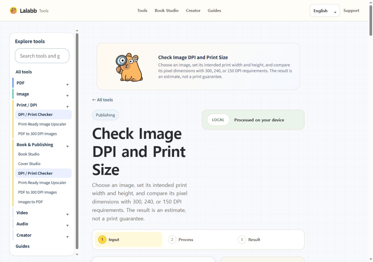Select DPI / Print Checker under Book & Publishing
The height and width of the screenshot is (262, 373).
43,173
